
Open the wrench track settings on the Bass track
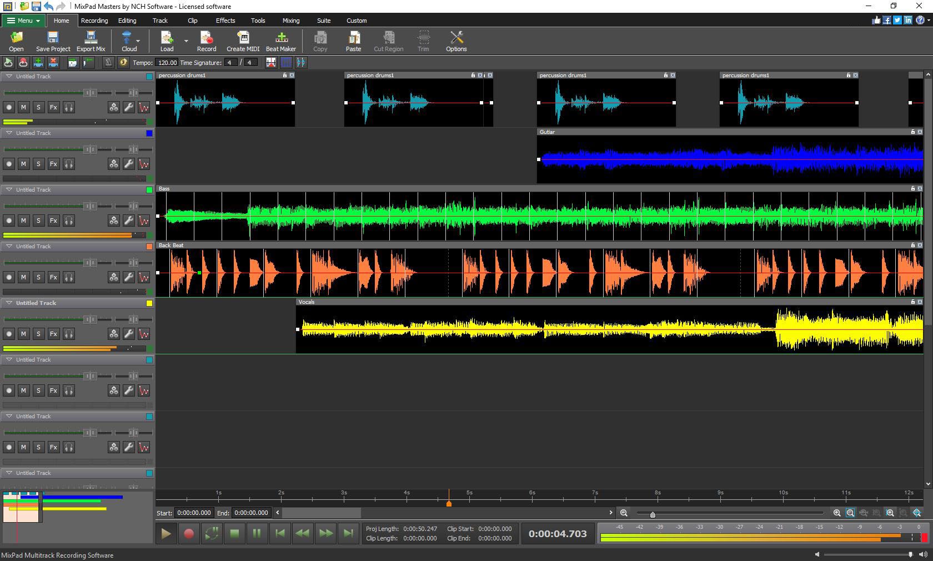(x=128, y=221)
